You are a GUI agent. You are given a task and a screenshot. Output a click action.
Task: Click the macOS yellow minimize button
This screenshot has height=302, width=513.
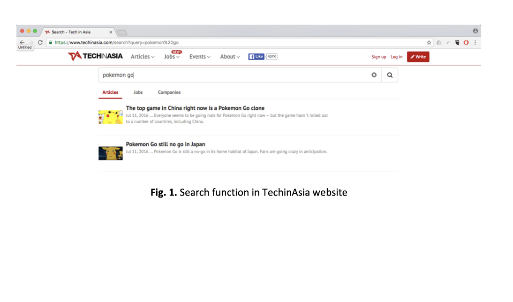point(29,31)
